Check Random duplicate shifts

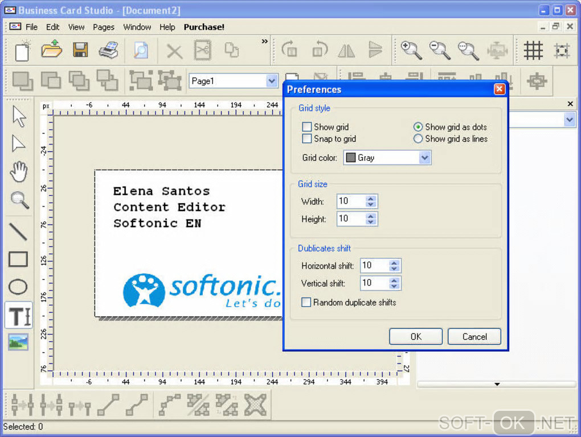coord(306,302)
